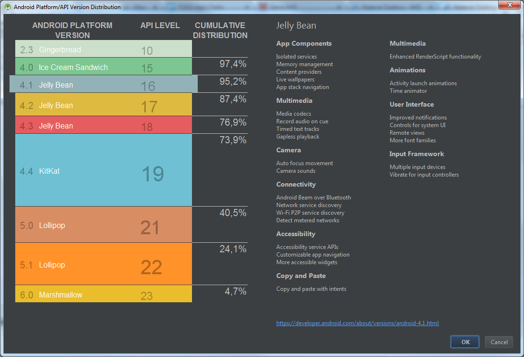Click the Time animator entry

408,91
